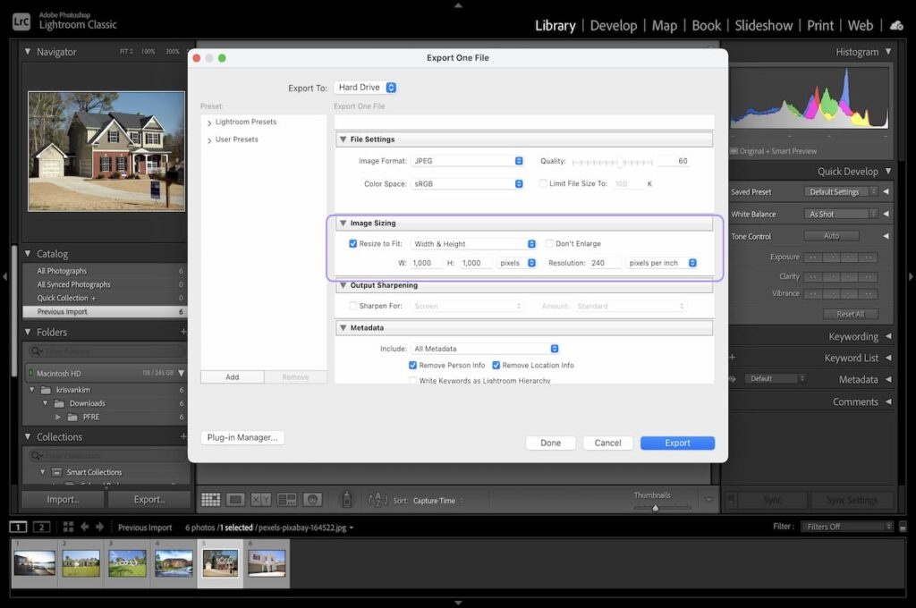Click the filmstrip grid shortcut icon
Image resolution: width=916 pixels, height=608 pixels.
tap(68, 528)
